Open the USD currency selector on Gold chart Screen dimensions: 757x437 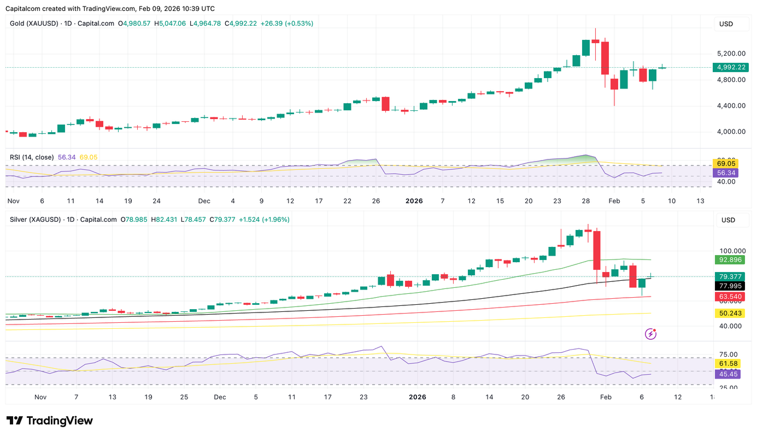(726, 24)
